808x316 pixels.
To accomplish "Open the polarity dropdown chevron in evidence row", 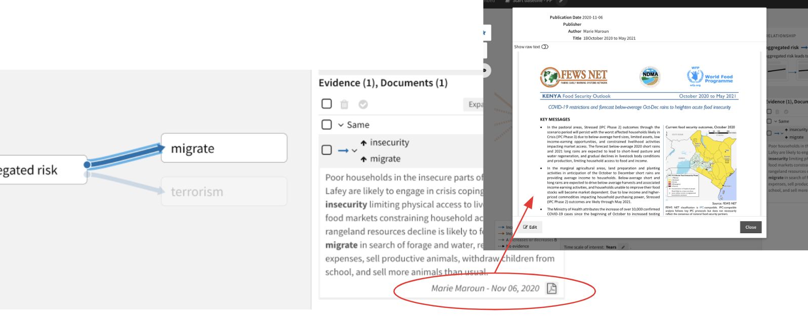I will 354,150.
